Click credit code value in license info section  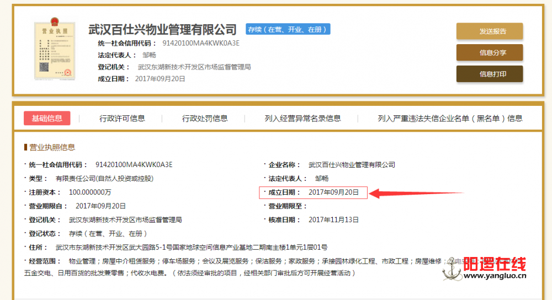tap(134, 164)
